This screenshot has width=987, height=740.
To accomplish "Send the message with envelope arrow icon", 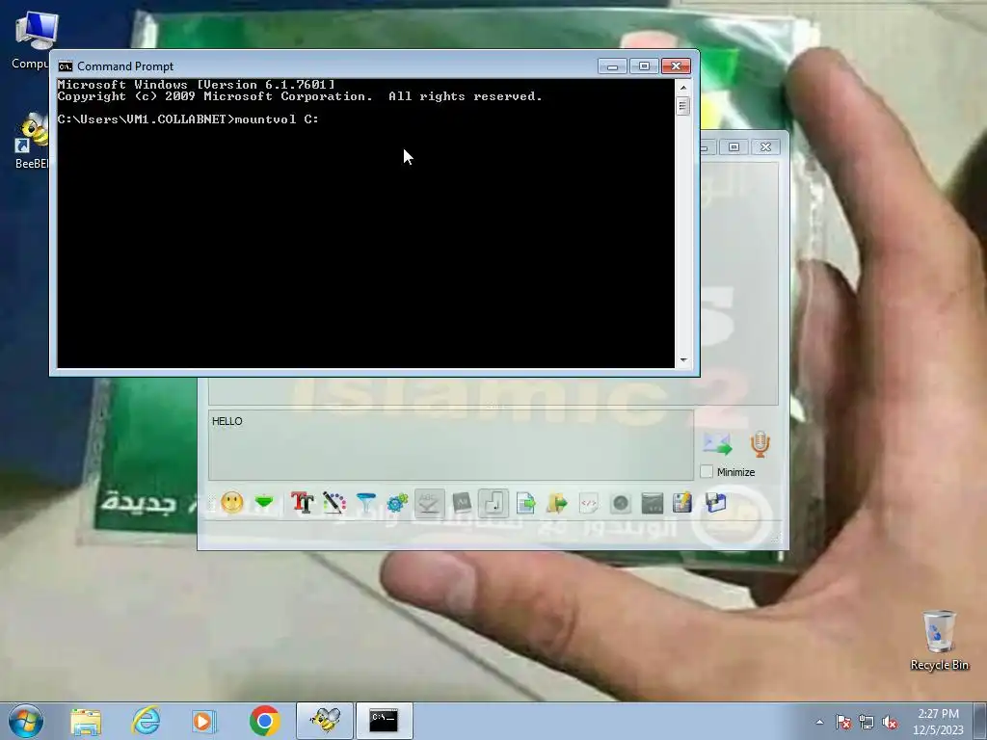I will click(717, 443).
